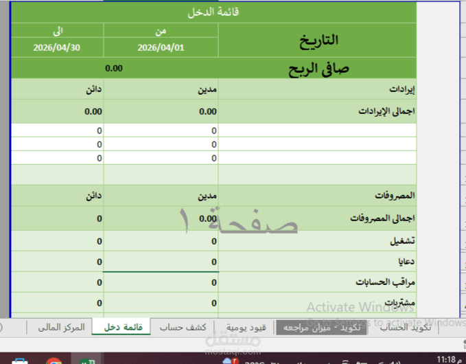The height and width of the screenshot is (364, 466).
Task: Switch to the تكويد الحساب sheet tab
Action: (x=405, y=328)
